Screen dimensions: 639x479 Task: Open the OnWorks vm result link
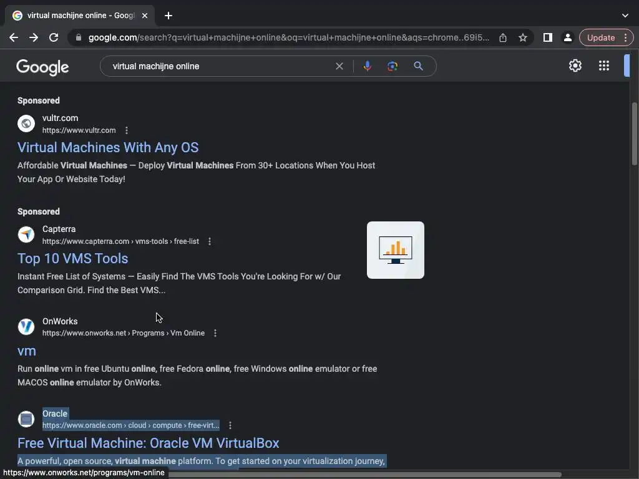[x=26, y=351]
